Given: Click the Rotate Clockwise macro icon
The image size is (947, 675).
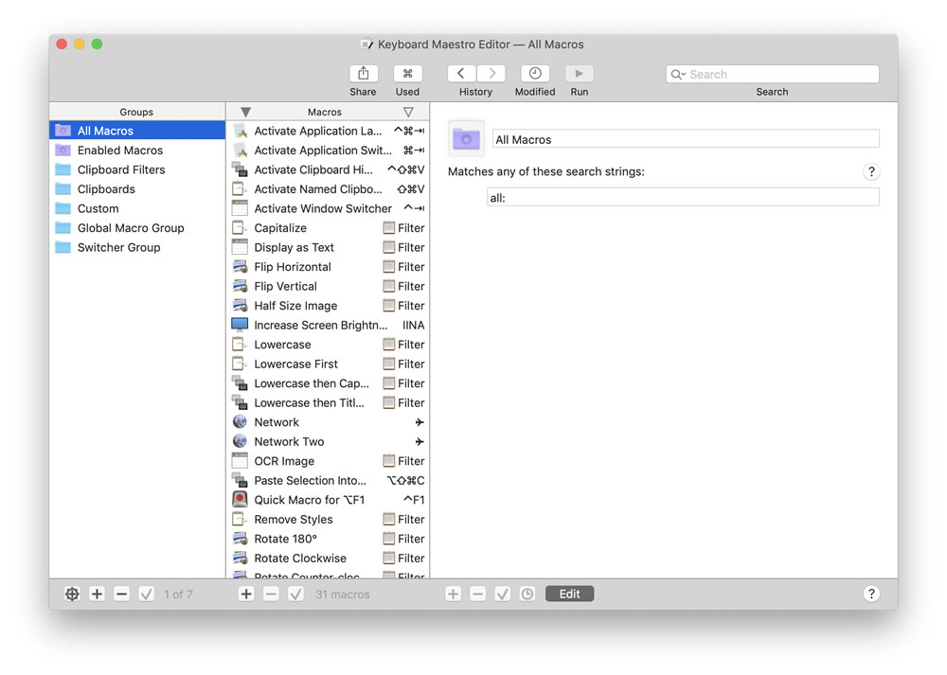Looking at the screenshot, I should (x=240, y=558).
